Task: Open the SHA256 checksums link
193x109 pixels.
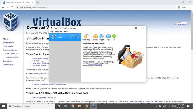Action: coord(41,84)
